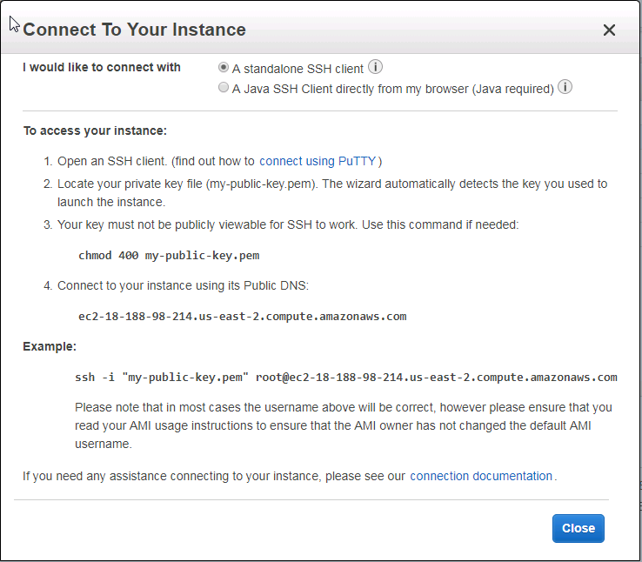This screenshot has width=642, height=562.
Task: Click info icon beside Java SSH Client option
Action: tap(565, 88)
